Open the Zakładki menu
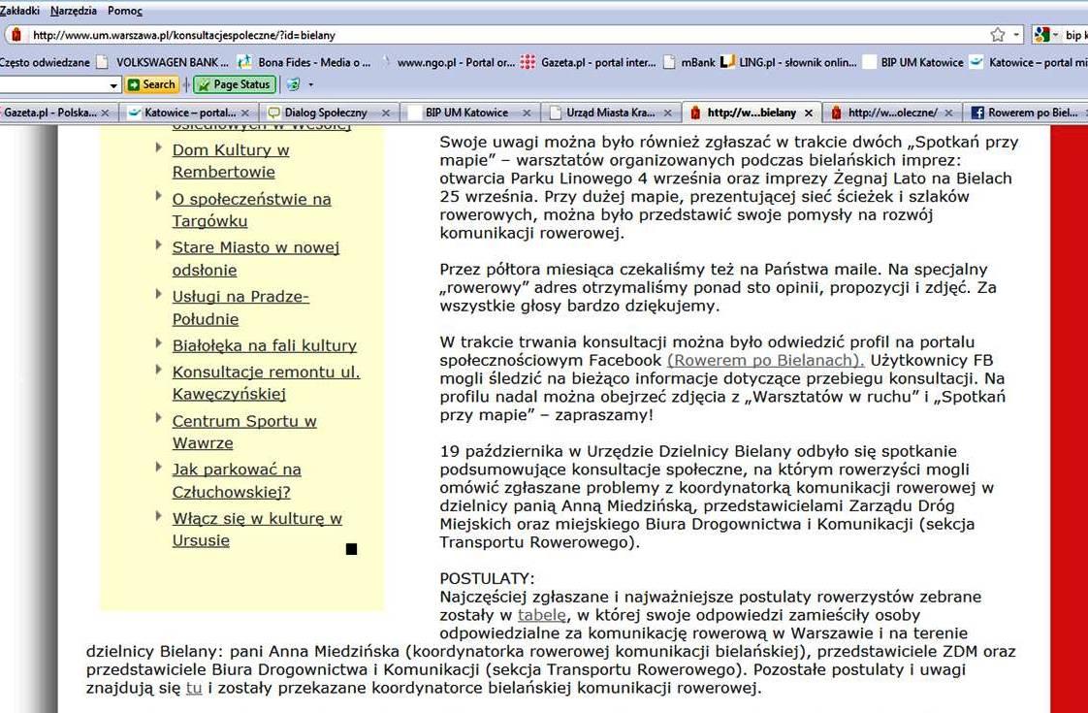 [20, 11]
